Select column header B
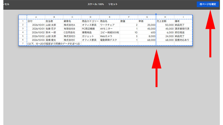 tap(54, 17)
